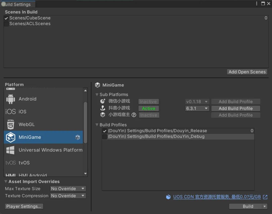Uncheck the Scenes/CubeScene checkbox

point(6,18)
